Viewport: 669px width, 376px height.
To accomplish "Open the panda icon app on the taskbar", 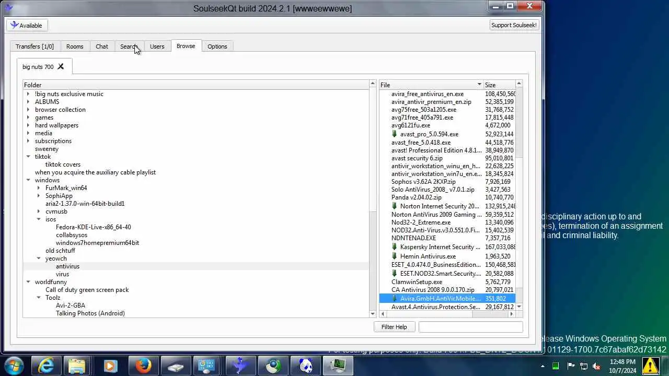I will (306, 366).
